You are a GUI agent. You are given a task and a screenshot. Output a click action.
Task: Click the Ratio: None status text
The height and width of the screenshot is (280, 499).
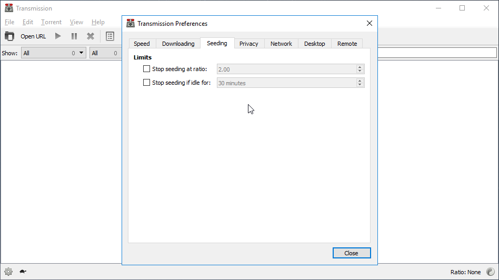point(466,272)
